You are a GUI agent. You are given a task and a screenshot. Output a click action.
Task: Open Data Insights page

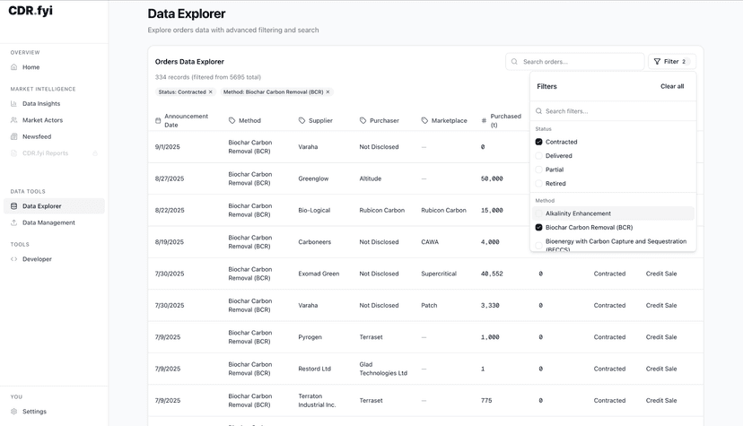[x=41, y=104]
